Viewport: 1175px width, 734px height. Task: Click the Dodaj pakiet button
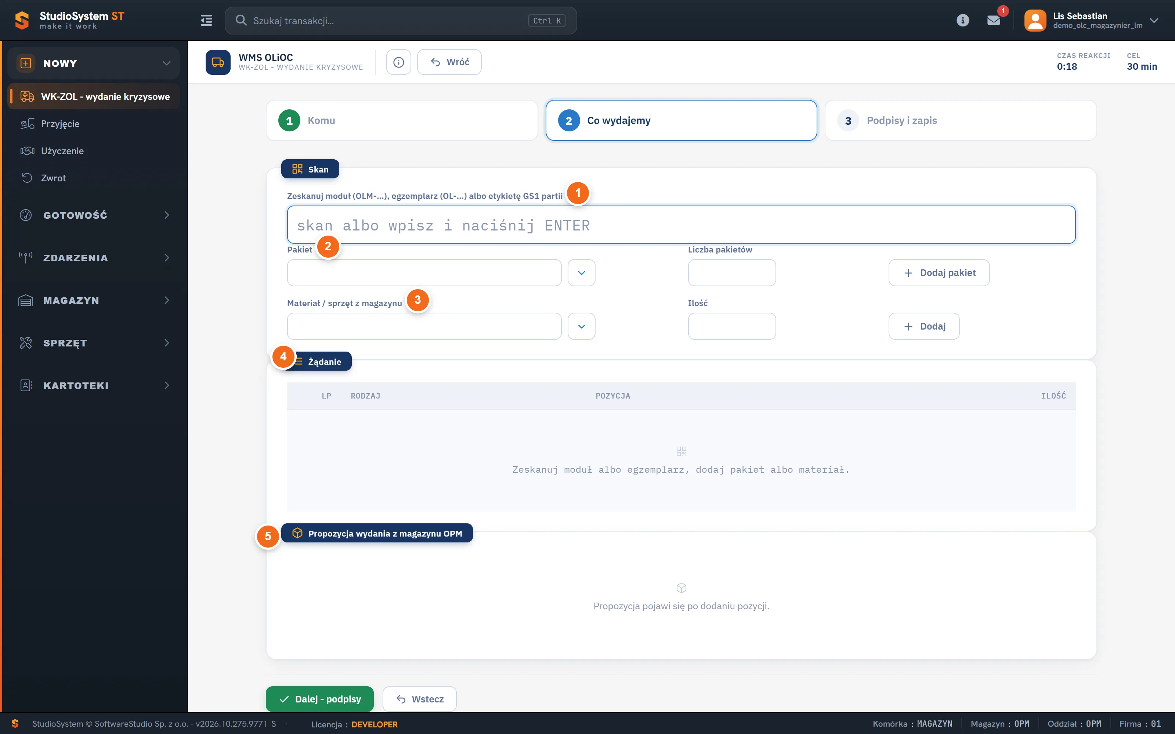click(939, 273)
